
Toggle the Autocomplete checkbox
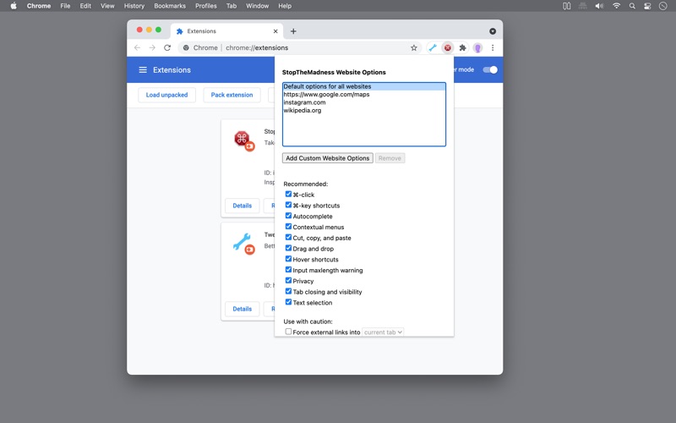coord(288,216)
